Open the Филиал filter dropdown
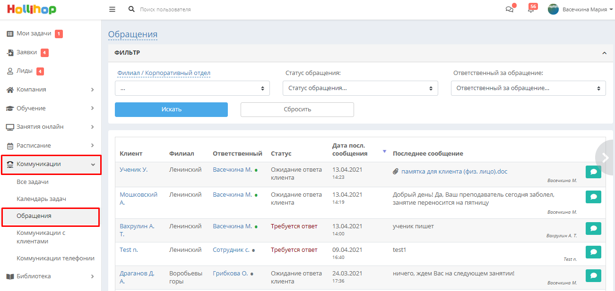Viewport: 615px width, 291px height. tap(192, 88)
